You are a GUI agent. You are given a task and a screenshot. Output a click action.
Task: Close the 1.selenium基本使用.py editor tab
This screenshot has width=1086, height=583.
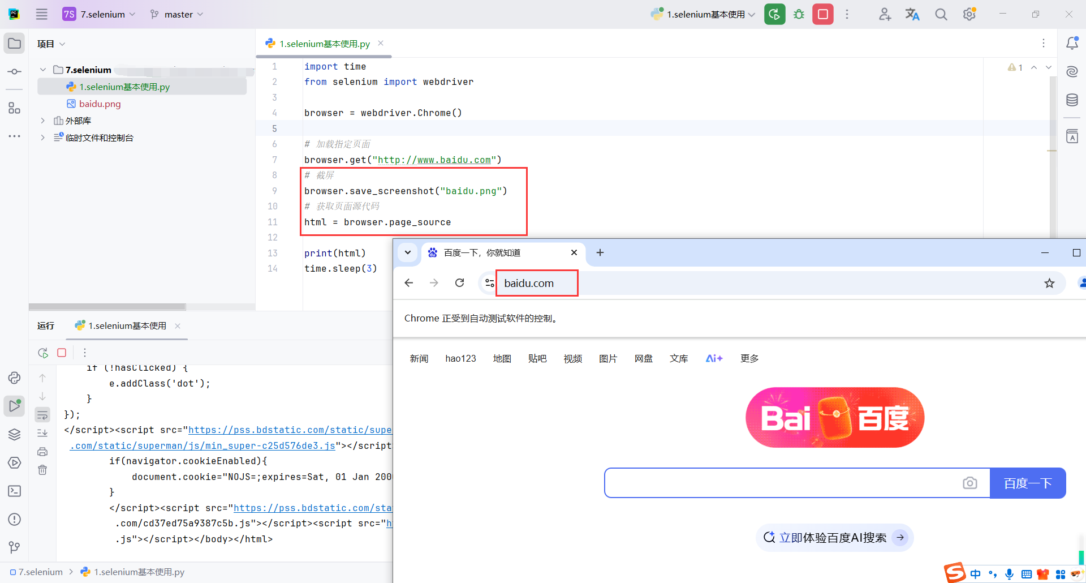(381, 43)
